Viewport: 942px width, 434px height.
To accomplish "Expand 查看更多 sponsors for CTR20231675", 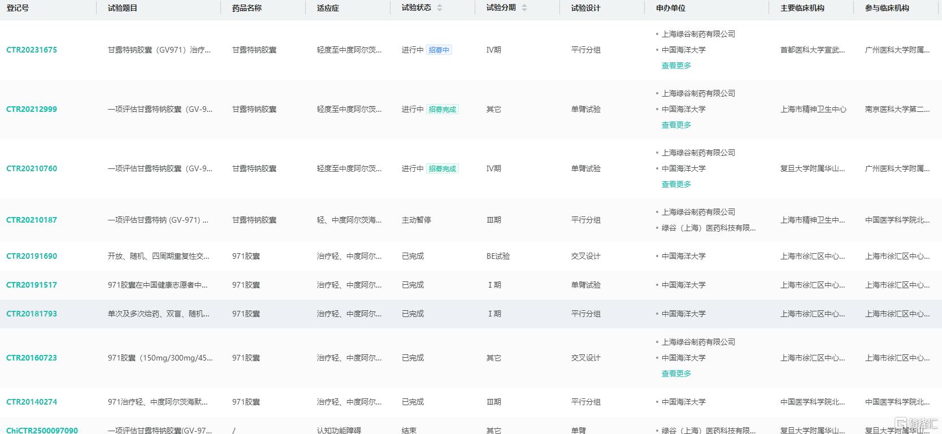I will point(676,66).
